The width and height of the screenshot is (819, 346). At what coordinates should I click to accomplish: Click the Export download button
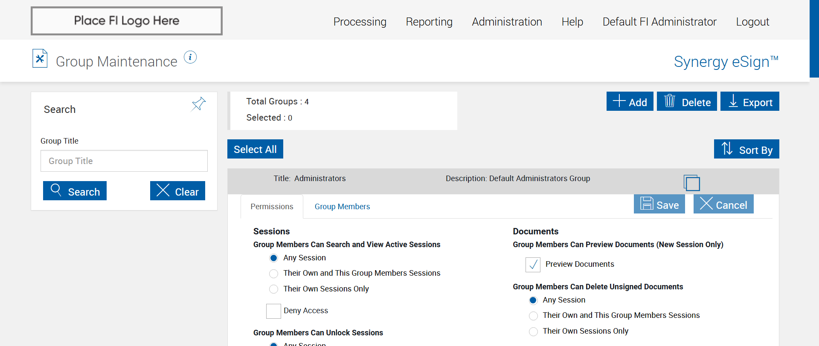tap(749, 101)
